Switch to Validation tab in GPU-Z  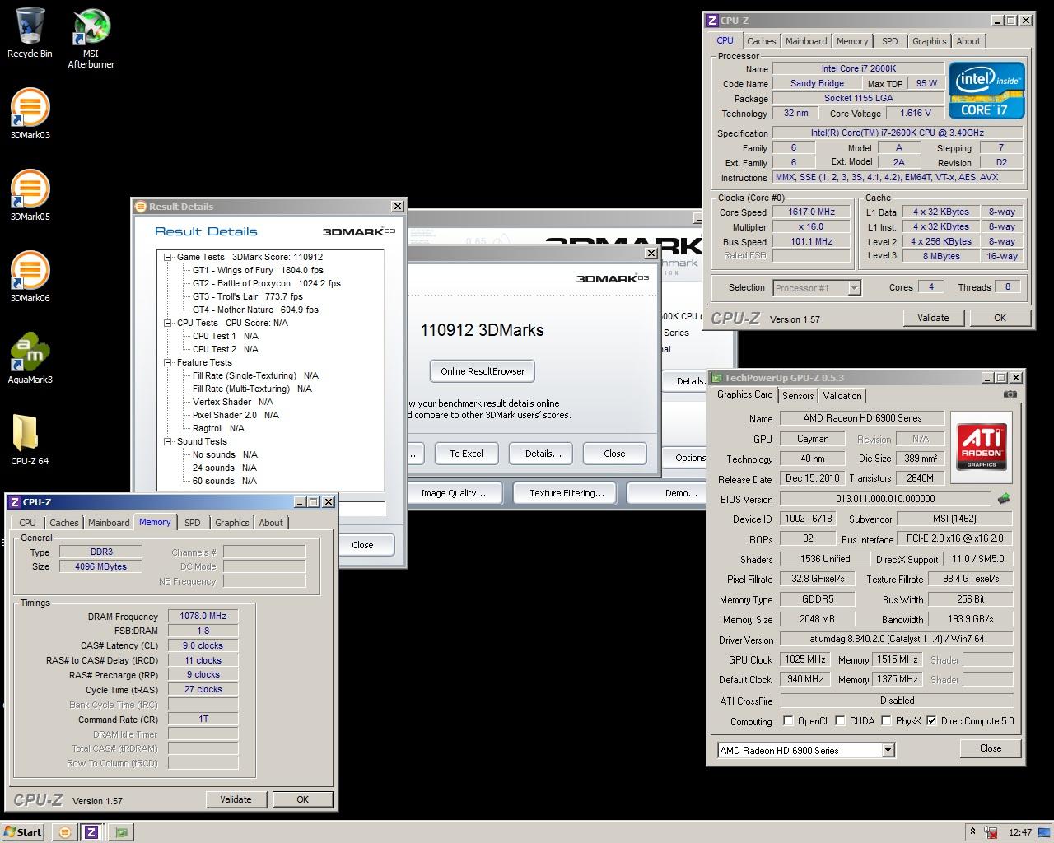842,395
